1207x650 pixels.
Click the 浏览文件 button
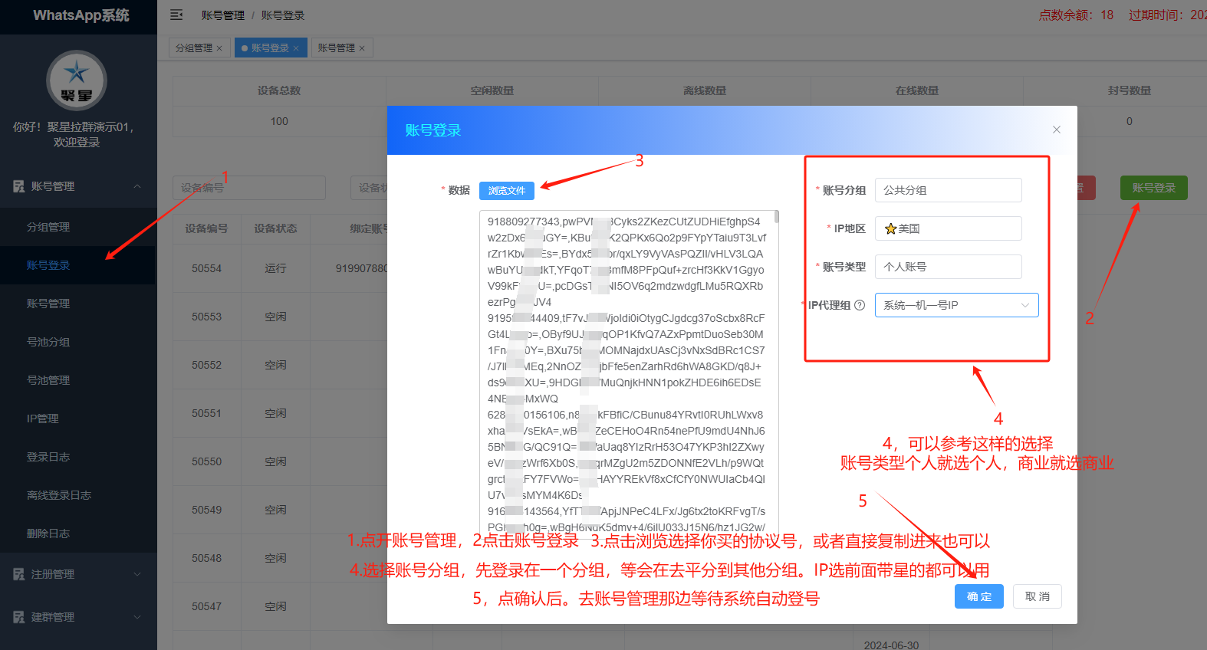[507, 191]
